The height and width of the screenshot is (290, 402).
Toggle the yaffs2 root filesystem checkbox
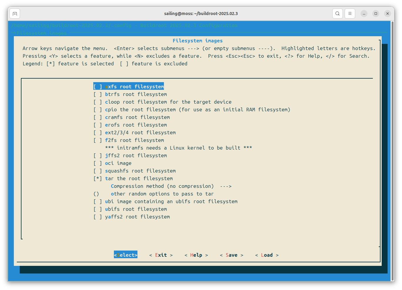pos(98,217)
